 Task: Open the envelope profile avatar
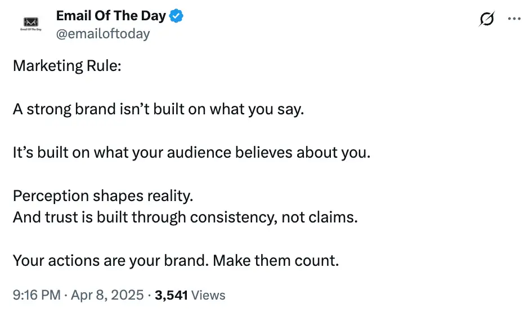(x=31, y=23)
